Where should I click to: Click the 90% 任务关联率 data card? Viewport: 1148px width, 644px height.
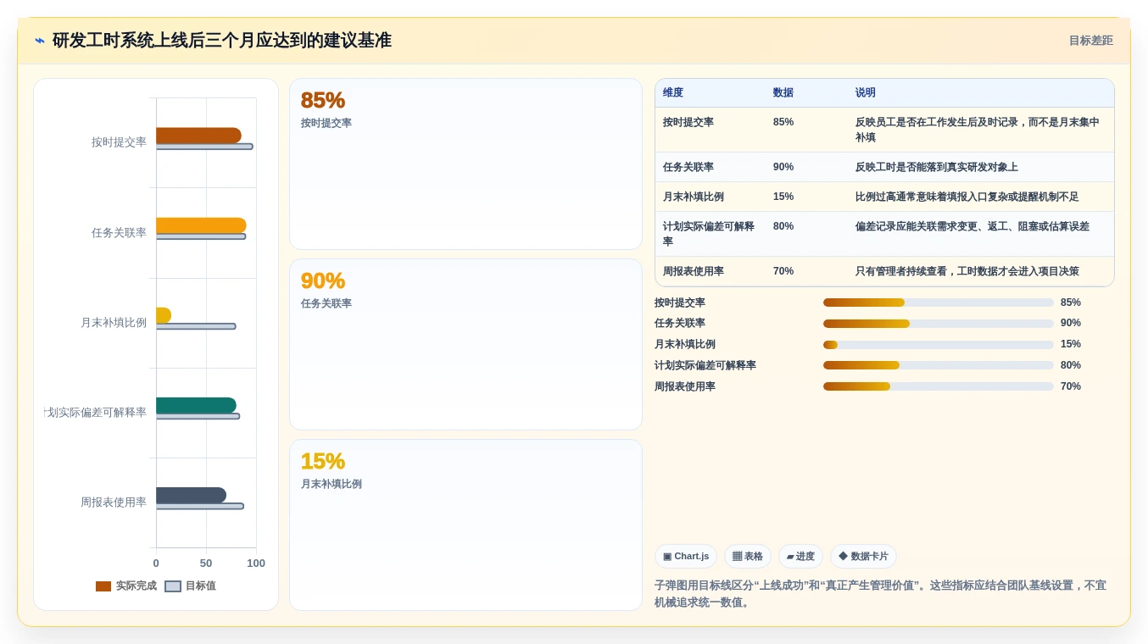click(x=465, y=345)
